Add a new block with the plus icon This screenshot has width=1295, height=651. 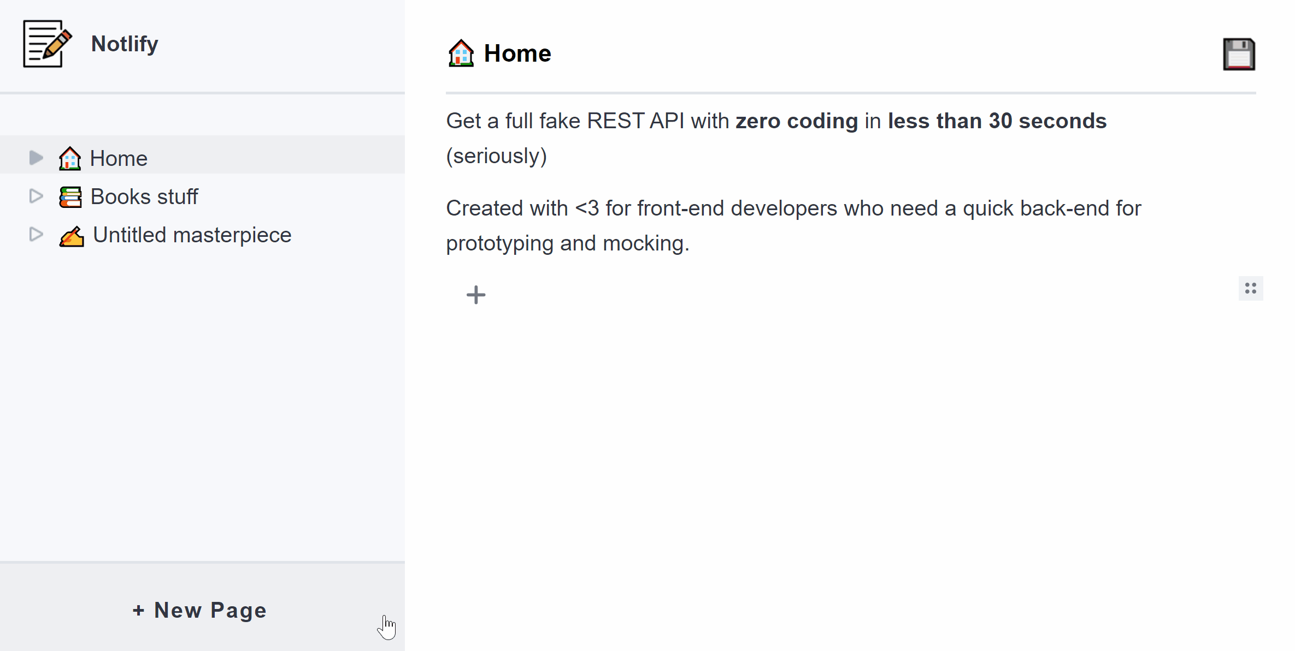(475, 295)
